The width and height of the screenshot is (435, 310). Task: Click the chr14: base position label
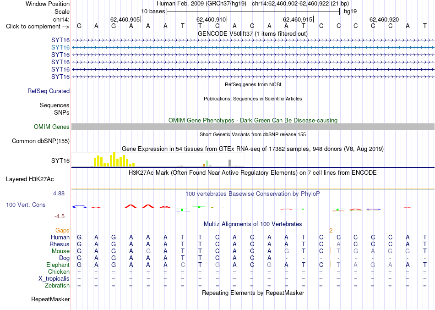[61, 19]
